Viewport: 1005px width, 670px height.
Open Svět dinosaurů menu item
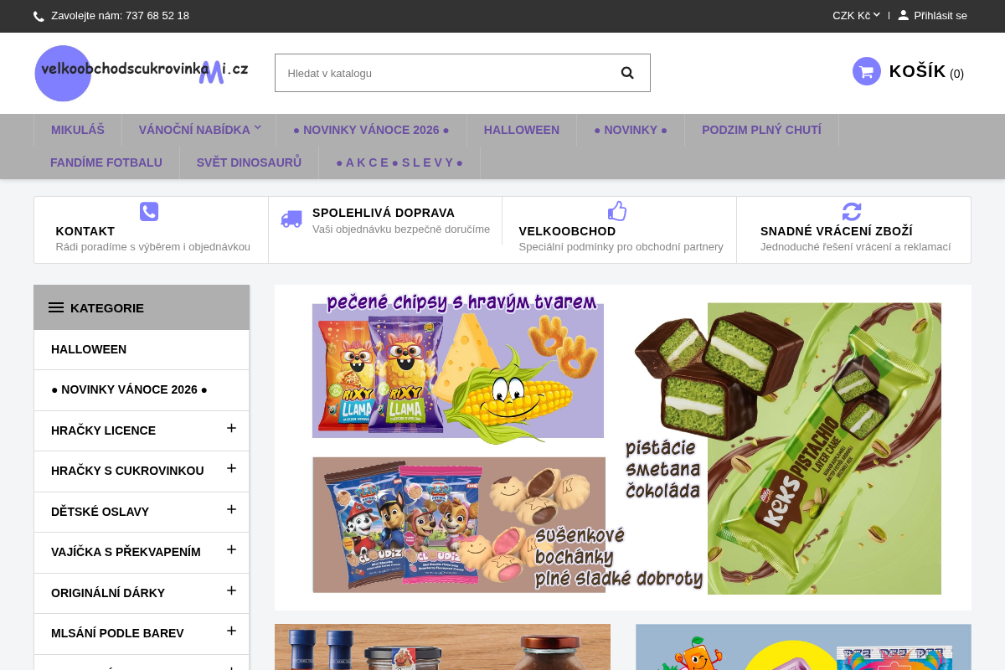[249, 162]
